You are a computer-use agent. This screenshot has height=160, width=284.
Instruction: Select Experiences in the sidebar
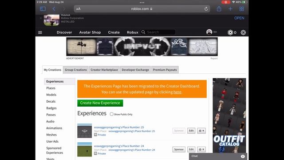coord(59,81)
